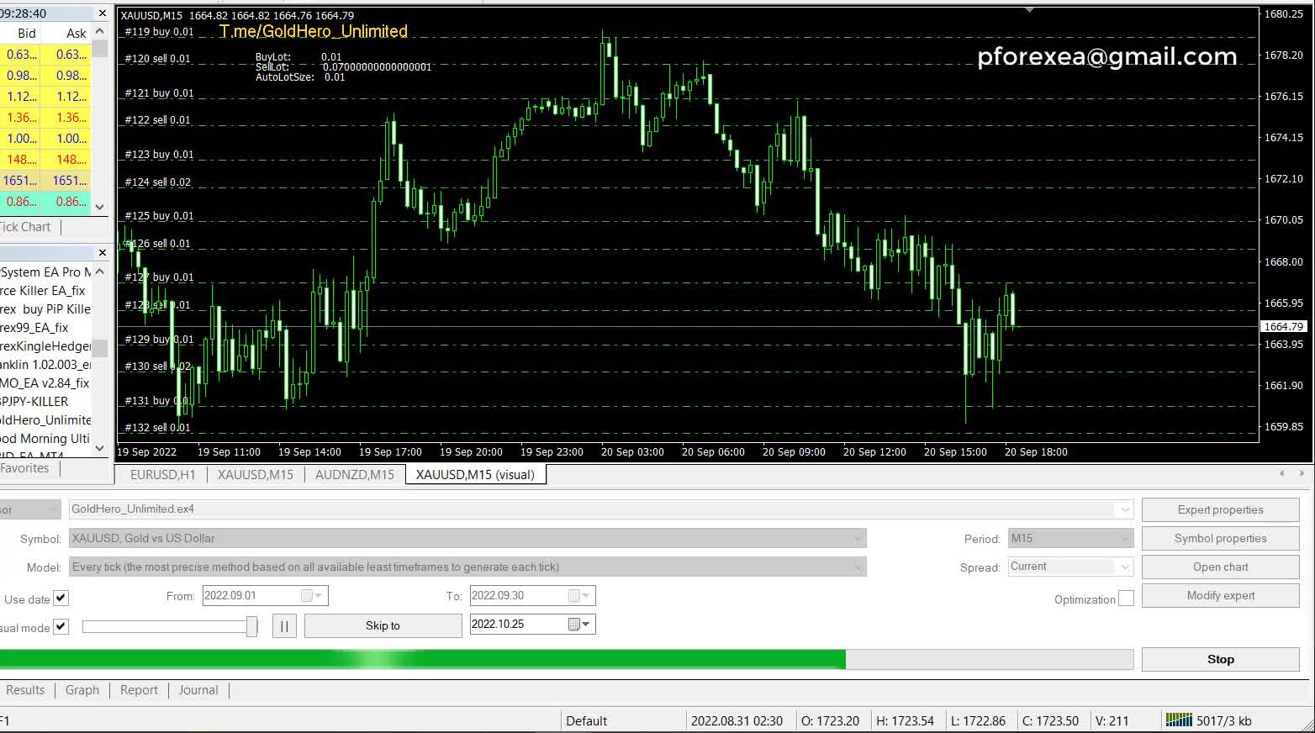Open the Graph tab in tester
The height and width of the screenshot is (733, 1315).
[x=82, y=689]
